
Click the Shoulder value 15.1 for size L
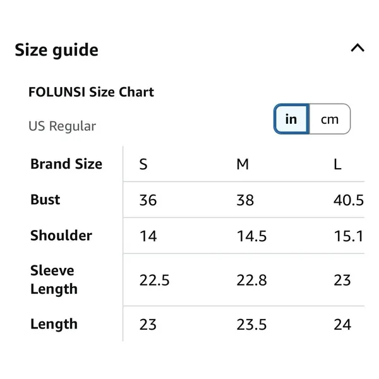click(349, 236)
